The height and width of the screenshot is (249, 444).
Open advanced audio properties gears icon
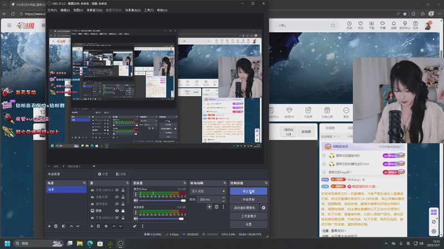[x=135, y=226]
